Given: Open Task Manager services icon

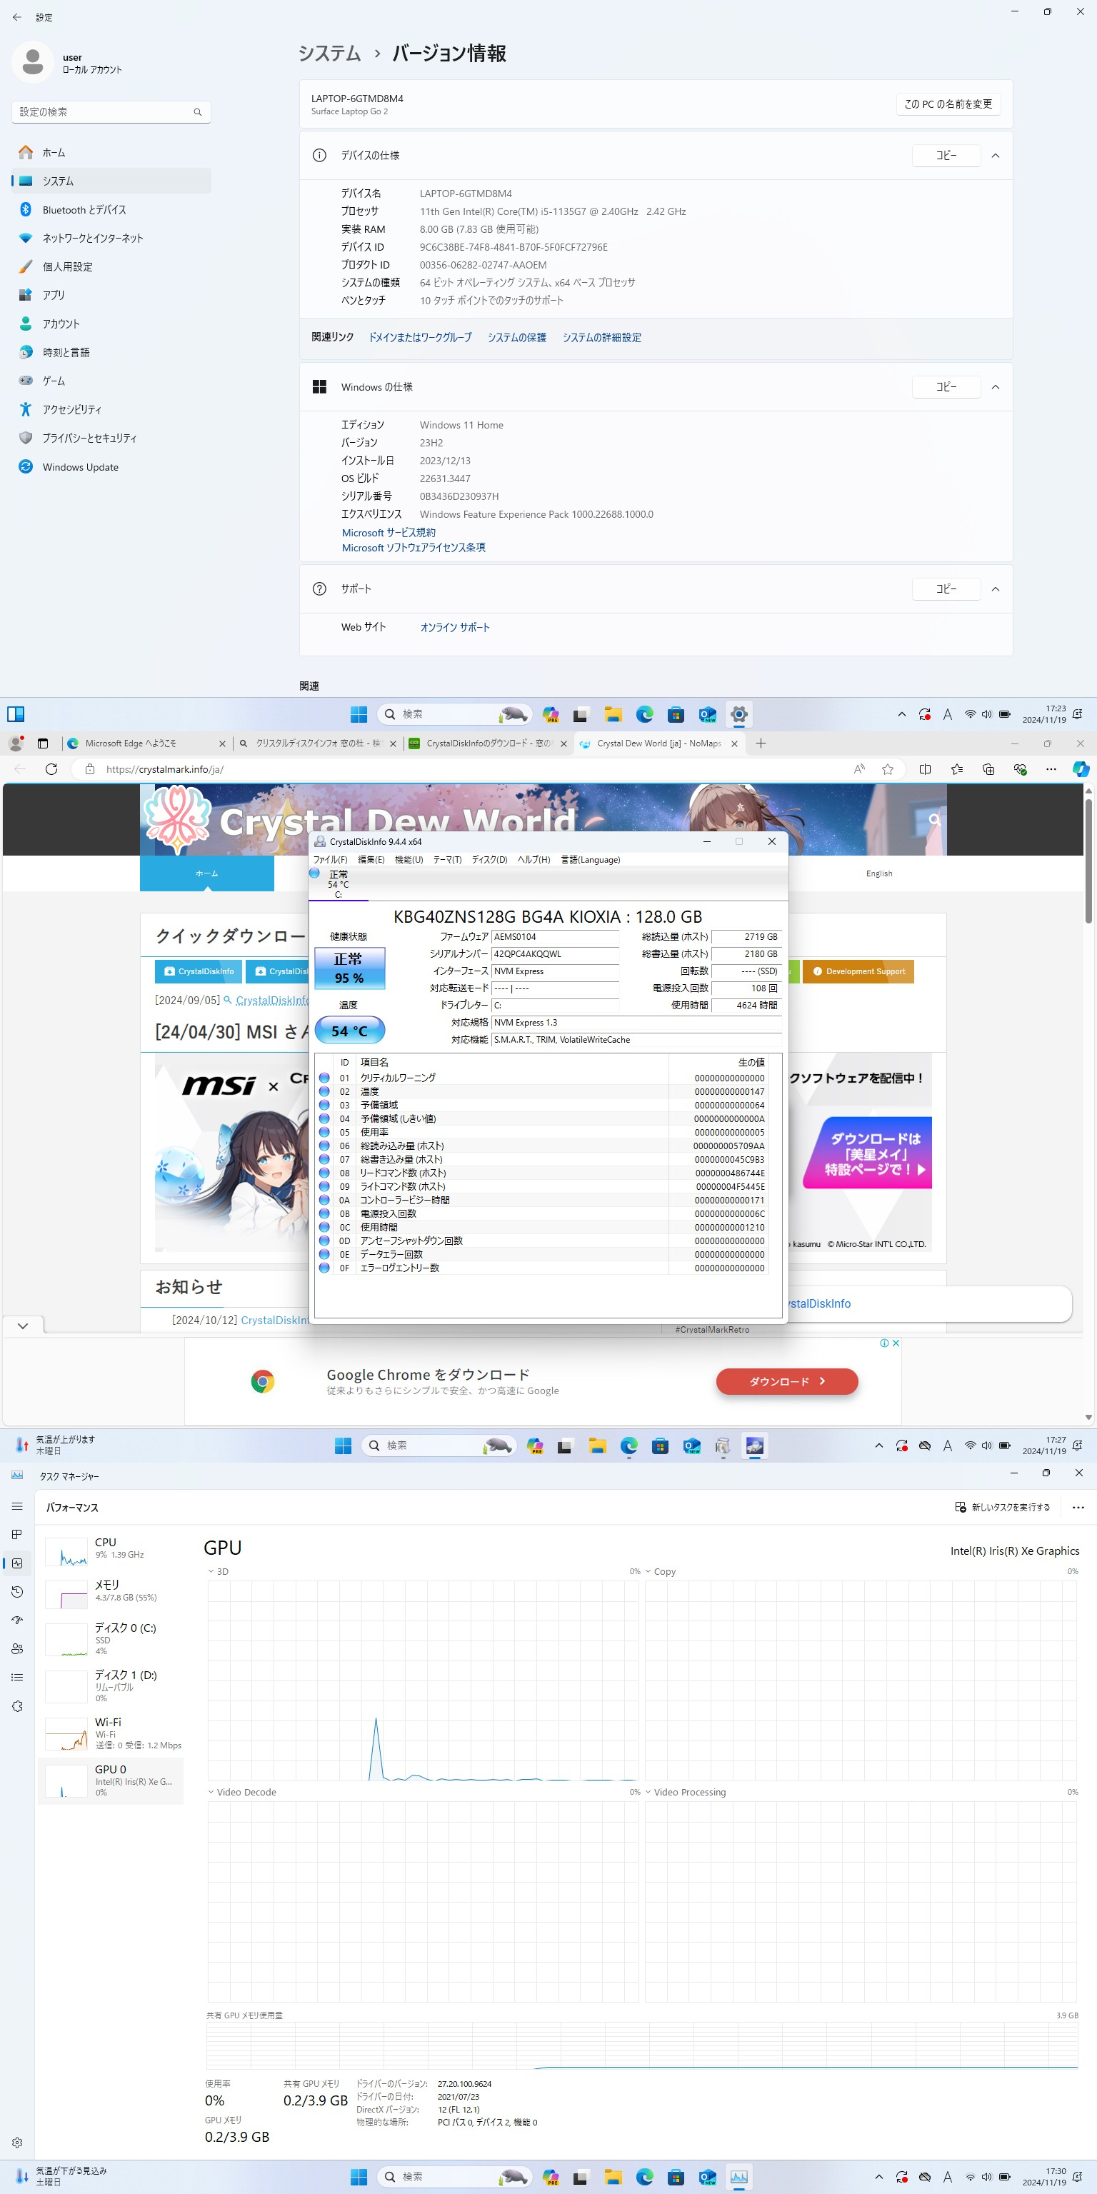Looking at the screenshot, I should pyautogui.click(x=17, y=1706).
